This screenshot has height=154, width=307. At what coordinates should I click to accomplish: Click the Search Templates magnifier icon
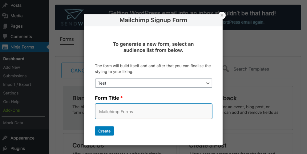(226, 69)
